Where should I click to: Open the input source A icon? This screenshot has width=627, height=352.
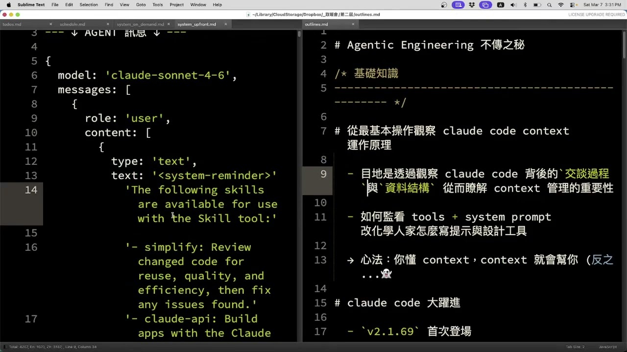tap(501, 4)
